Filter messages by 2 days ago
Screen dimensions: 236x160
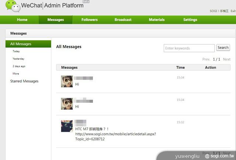(x=19, y=66)
